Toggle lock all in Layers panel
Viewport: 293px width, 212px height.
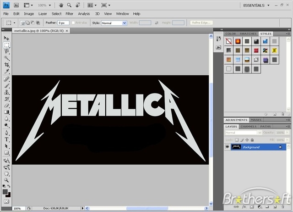click(252, 140)
